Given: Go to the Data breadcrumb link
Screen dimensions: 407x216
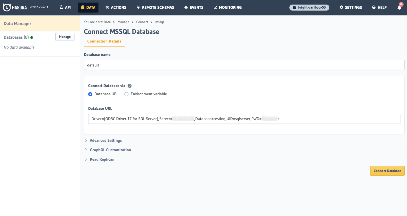Looking at the screenshot, I should 107,22.
